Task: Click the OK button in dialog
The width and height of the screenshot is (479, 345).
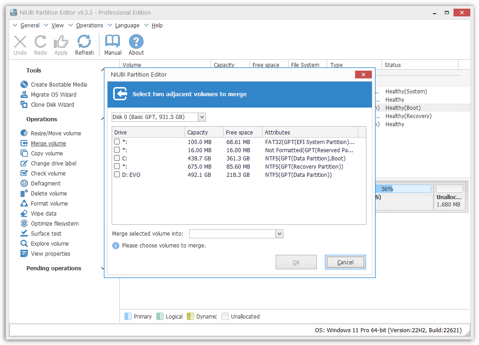Action: (x=296, y=262)
